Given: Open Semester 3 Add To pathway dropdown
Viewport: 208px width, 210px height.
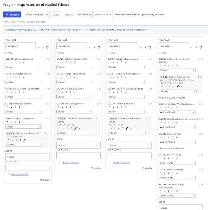Looking at the screenshot, I should [x=129, y=145].
